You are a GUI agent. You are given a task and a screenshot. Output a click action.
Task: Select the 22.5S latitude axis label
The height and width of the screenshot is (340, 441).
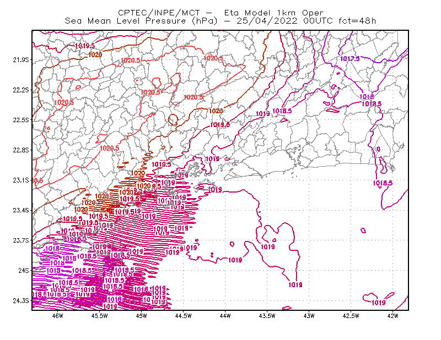click(x=21, y=120)
